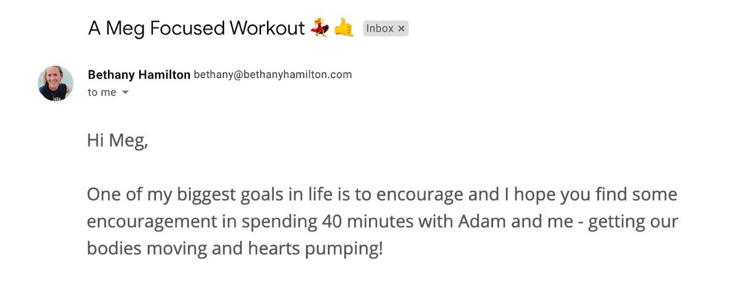This screenshot has height=287, width=749.
Task: Open Bethany Hamilton's profile photo
Action: [56, 83]
